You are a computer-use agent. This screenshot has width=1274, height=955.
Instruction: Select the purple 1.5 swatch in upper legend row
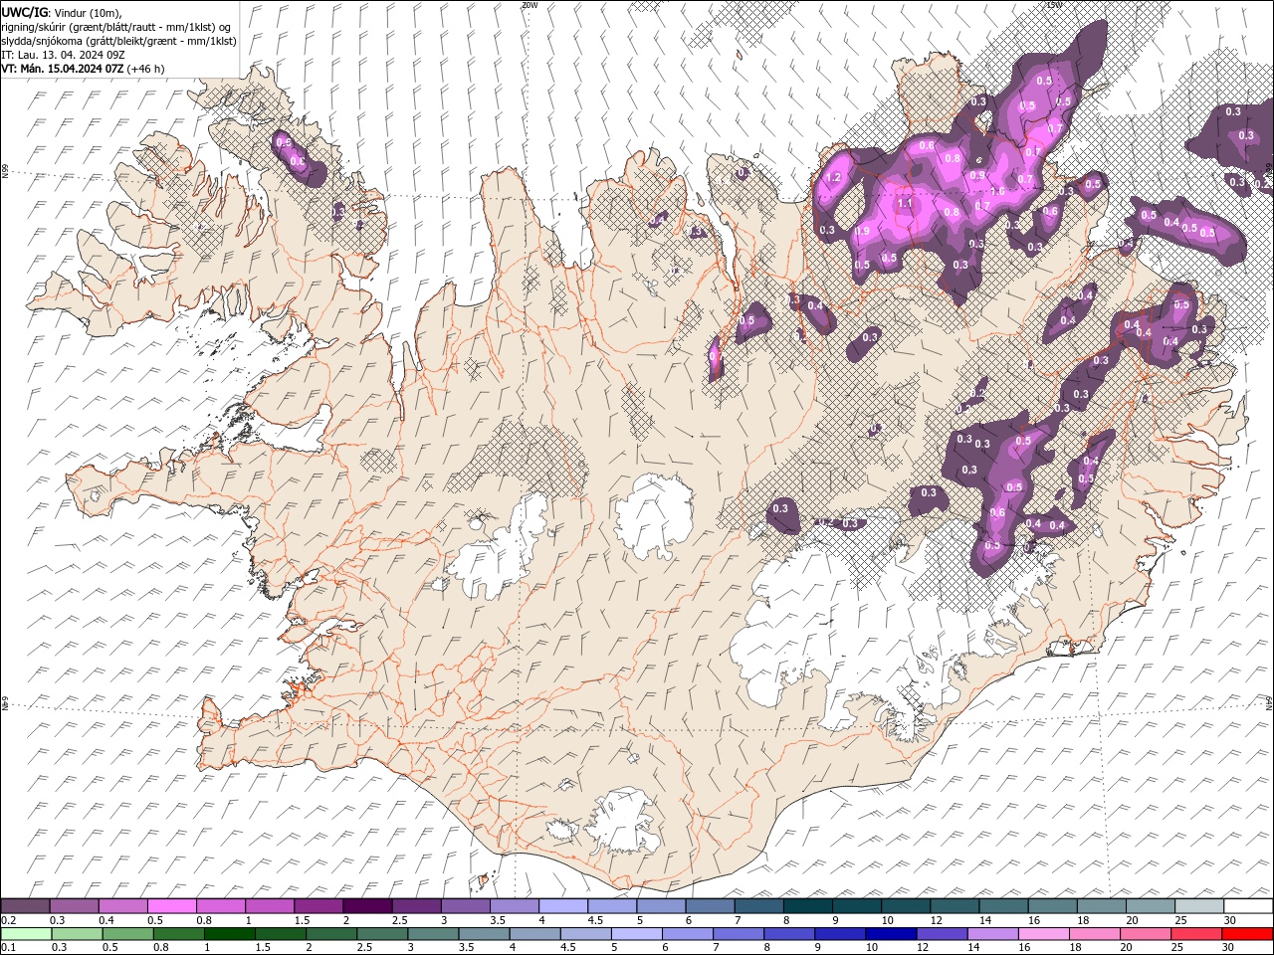(x=318, y=905)
